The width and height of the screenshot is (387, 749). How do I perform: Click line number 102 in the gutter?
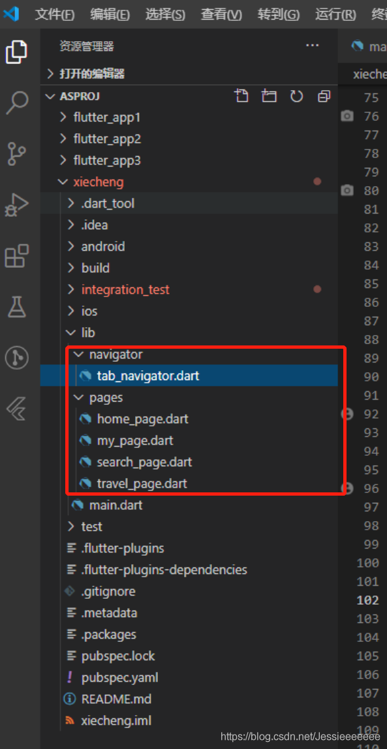tap(368, 600)
